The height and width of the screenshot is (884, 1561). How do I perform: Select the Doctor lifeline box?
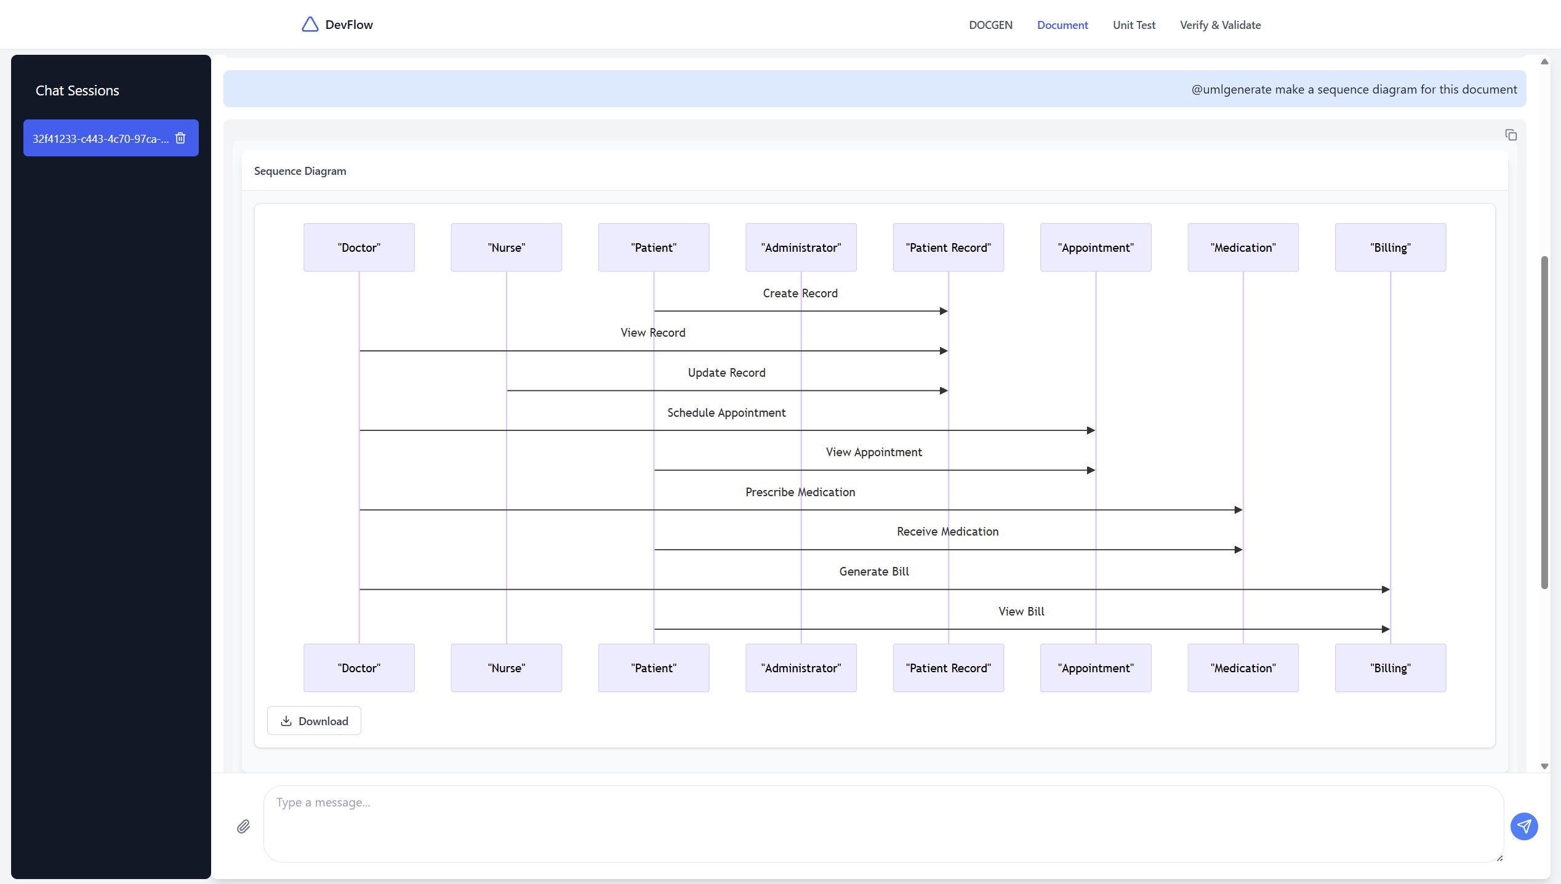[359, 247]
